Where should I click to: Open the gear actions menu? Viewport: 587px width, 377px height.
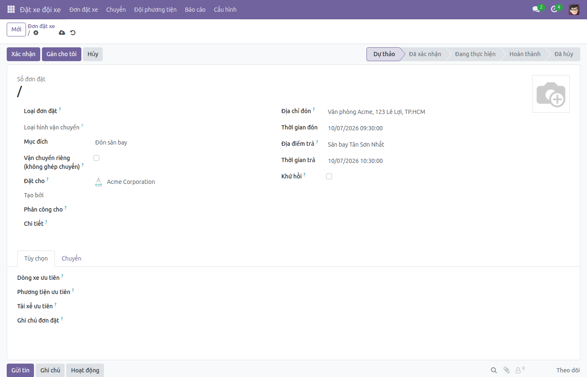pos(36,33)
